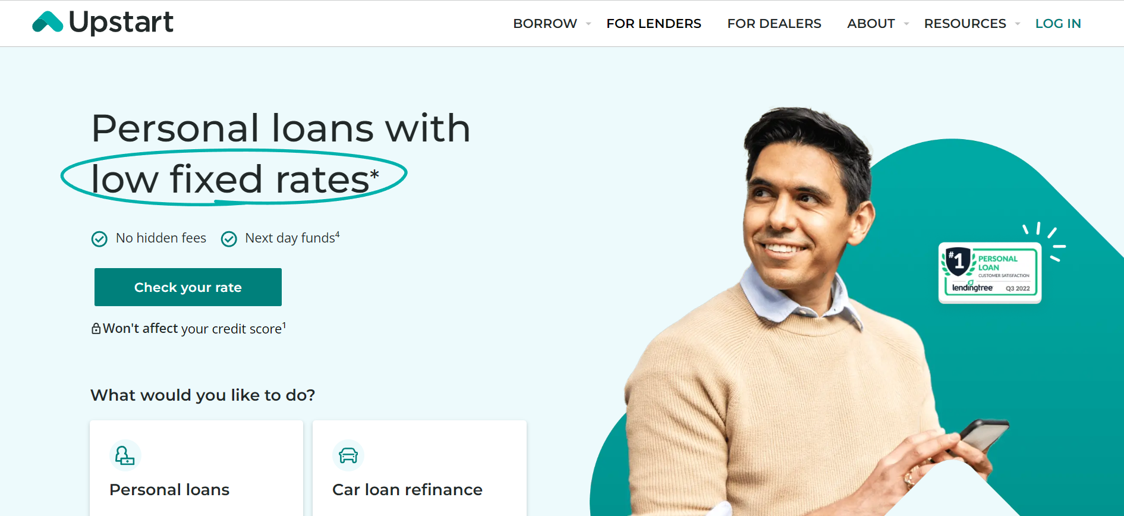This screenshot has width=1124, height=516.
Task: Expand the RESOURCES dropdown arrow
Action: pos(1018,24)
